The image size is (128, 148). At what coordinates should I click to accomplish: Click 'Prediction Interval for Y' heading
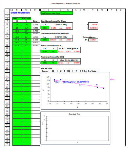[x=51, y=45]
